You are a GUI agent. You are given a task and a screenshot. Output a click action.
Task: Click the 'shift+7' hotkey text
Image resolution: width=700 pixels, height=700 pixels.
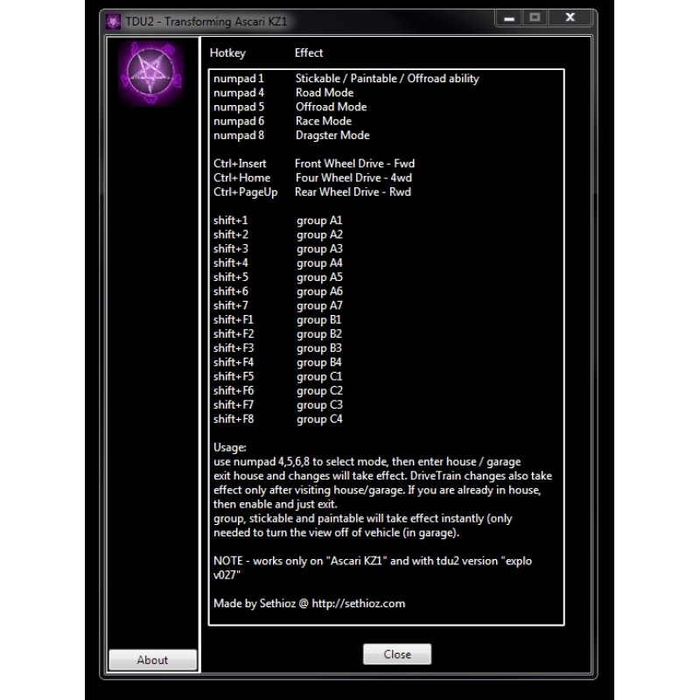coord(230,305)
